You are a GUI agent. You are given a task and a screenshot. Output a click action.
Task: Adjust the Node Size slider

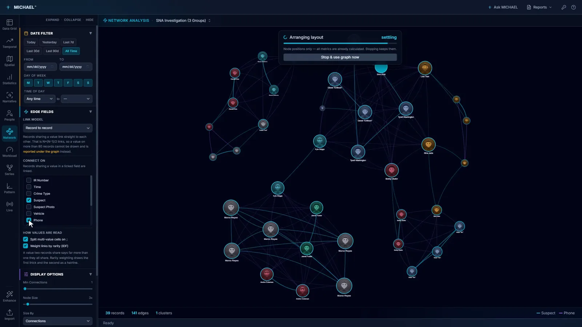(57, 304)
